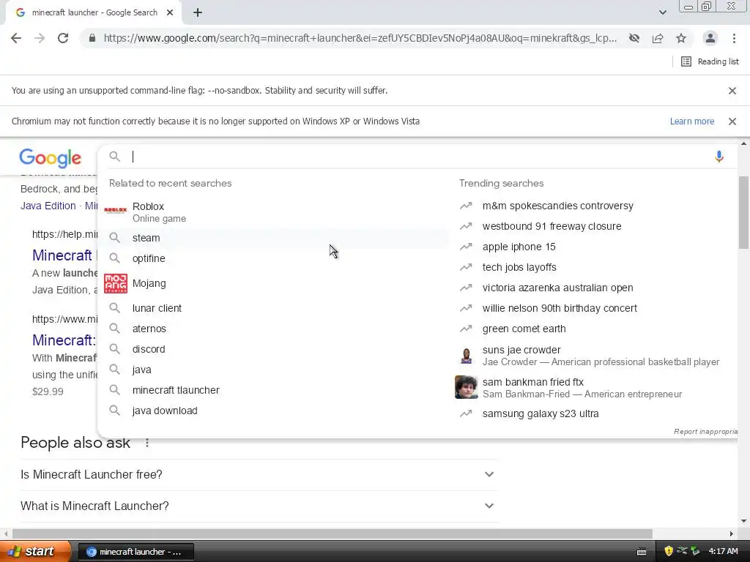This screenshot has height=562, width=750.
Task: Reload the page with the refresh icon
Action: click(x=63, y=38)
